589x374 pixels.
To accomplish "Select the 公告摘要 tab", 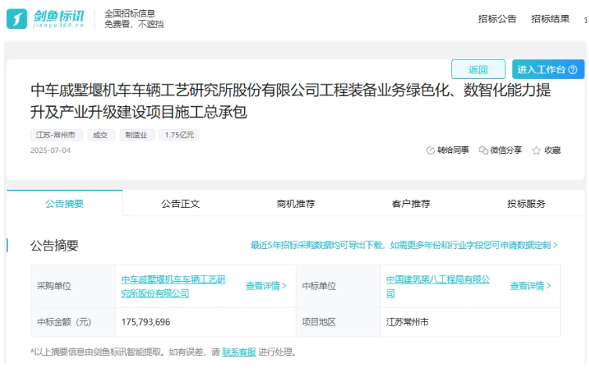I will click(x=64, y=203).
